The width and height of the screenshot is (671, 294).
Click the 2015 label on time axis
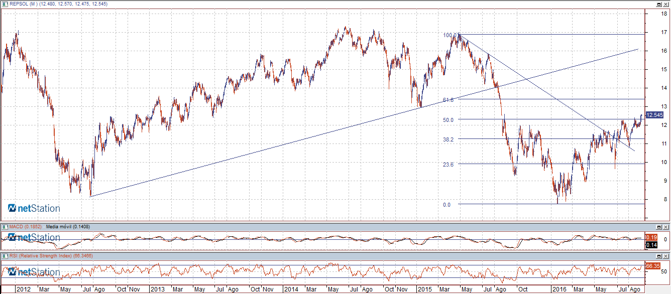(425, 289)
